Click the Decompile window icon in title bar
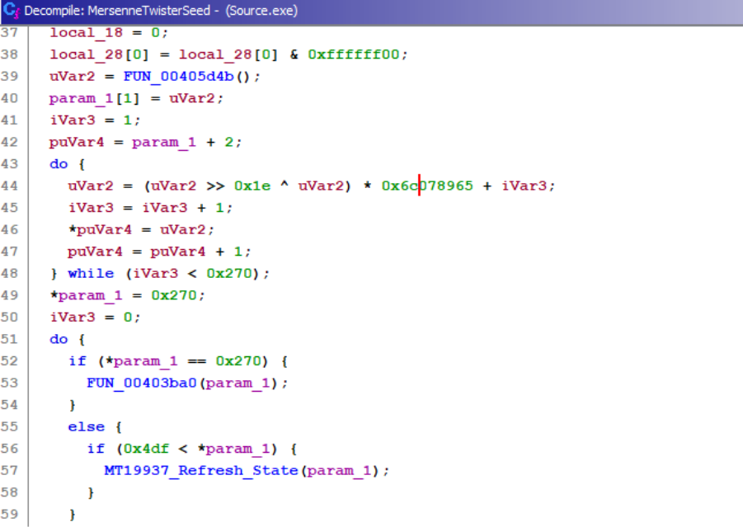 click(12, 11)
